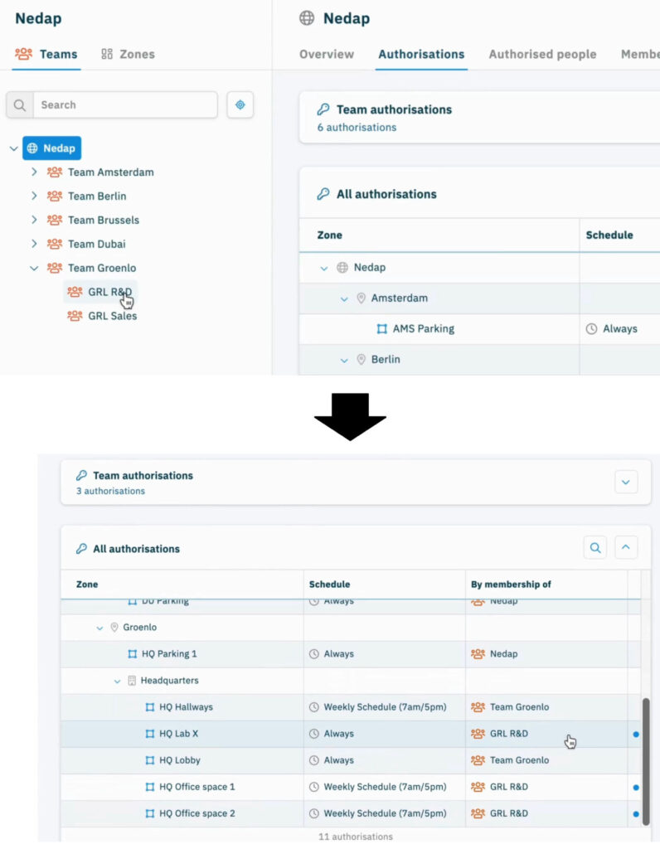Expand Team Amsterdam in the tree
Screen dimensions: 660x849
pyautogui.click(x=34, y=172)
